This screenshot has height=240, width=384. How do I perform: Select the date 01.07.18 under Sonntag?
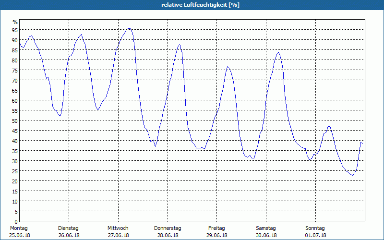[x=315, y=235]
